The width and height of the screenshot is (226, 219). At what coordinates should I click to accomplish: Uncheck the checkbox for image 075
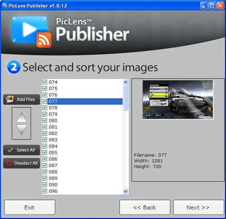click(45, 89)
